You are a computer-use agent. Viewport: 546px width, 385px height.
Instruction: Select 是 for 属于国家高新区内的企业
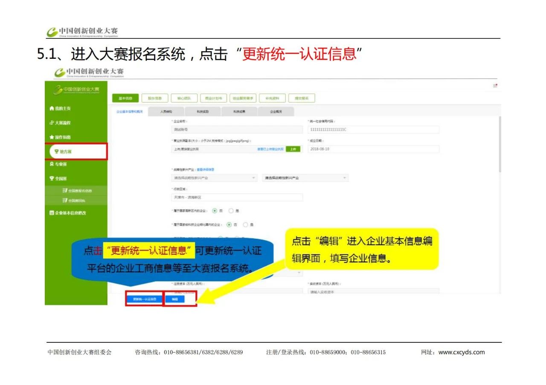[231, 210]
